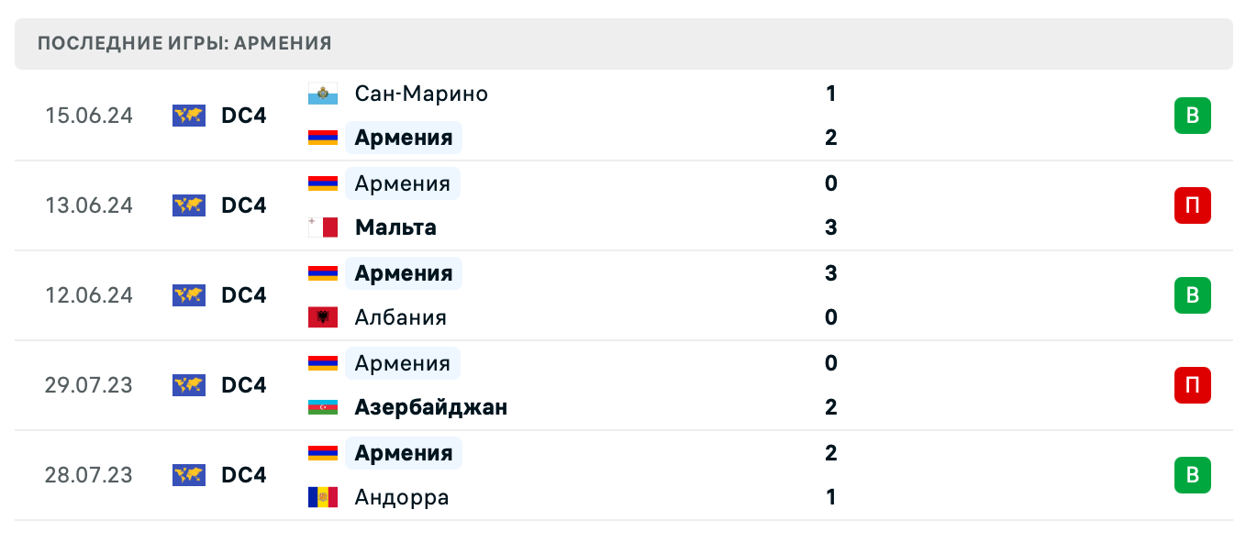
Task: Expand the Armenia vs Azerbaijan match row
Action: 642,385
